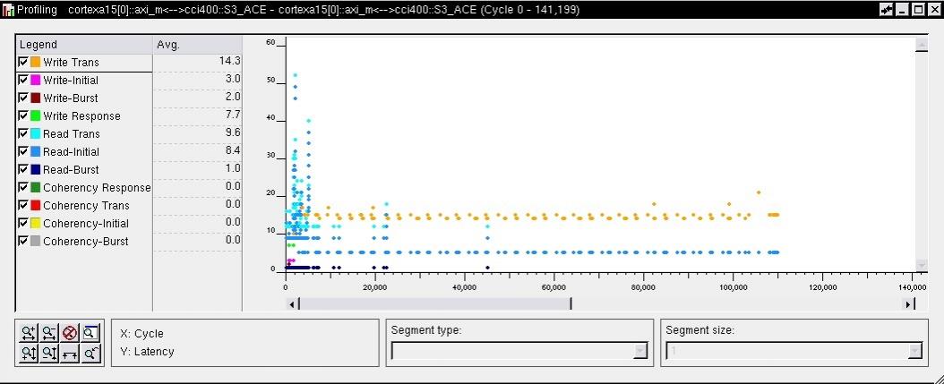Viewport: 944px width, 384px height.
Task: Click vertical scrollbar down arrow on chart
Action: 921,265
